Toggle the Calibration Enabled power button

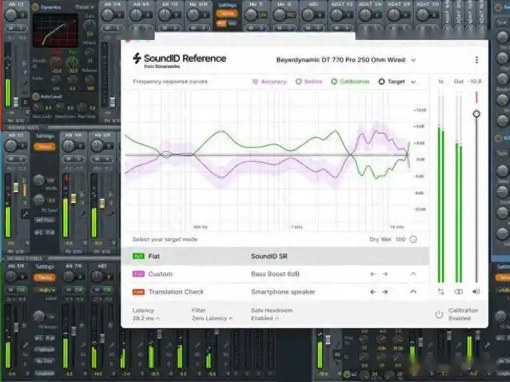[439, 315]
